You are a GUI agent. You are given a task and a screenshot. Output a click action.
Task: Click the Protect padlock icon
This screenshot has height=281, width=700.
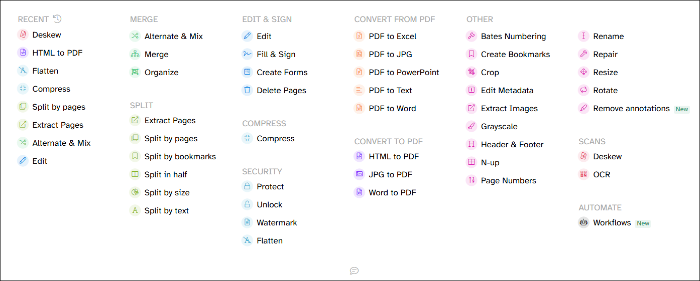click(247, 186)
